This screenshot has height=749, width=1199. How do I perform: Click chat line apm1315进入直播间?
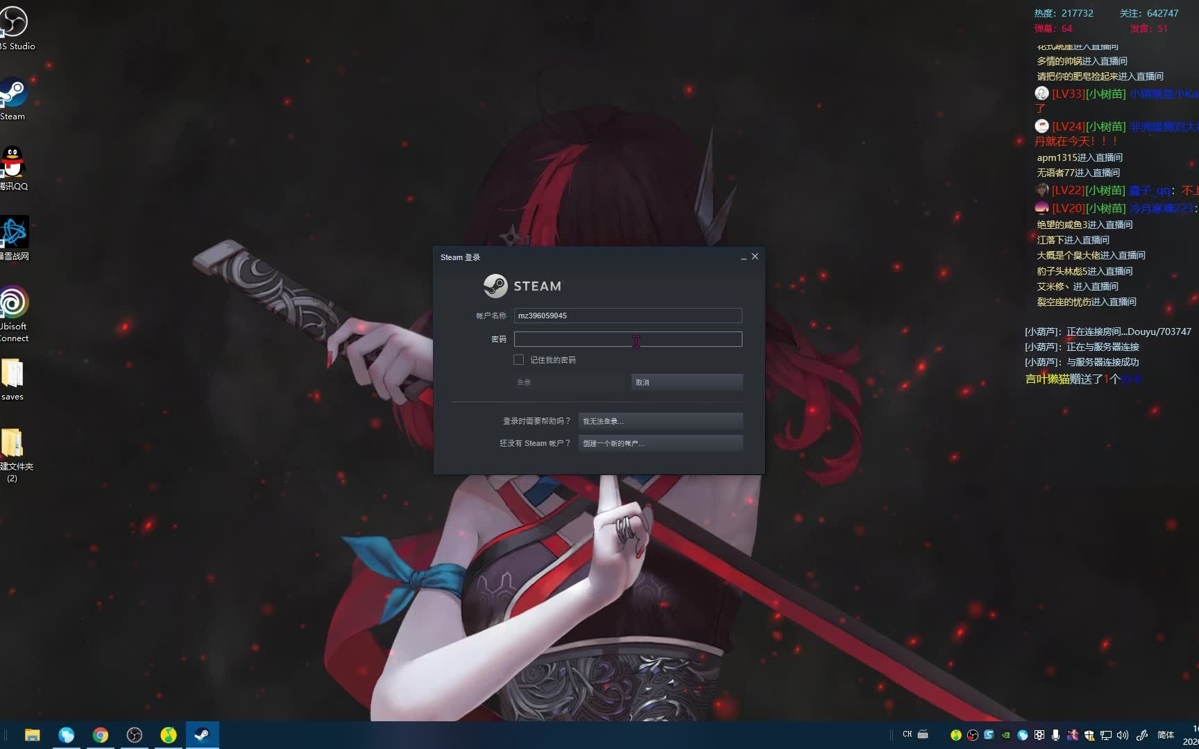[x=1080, y=157]
